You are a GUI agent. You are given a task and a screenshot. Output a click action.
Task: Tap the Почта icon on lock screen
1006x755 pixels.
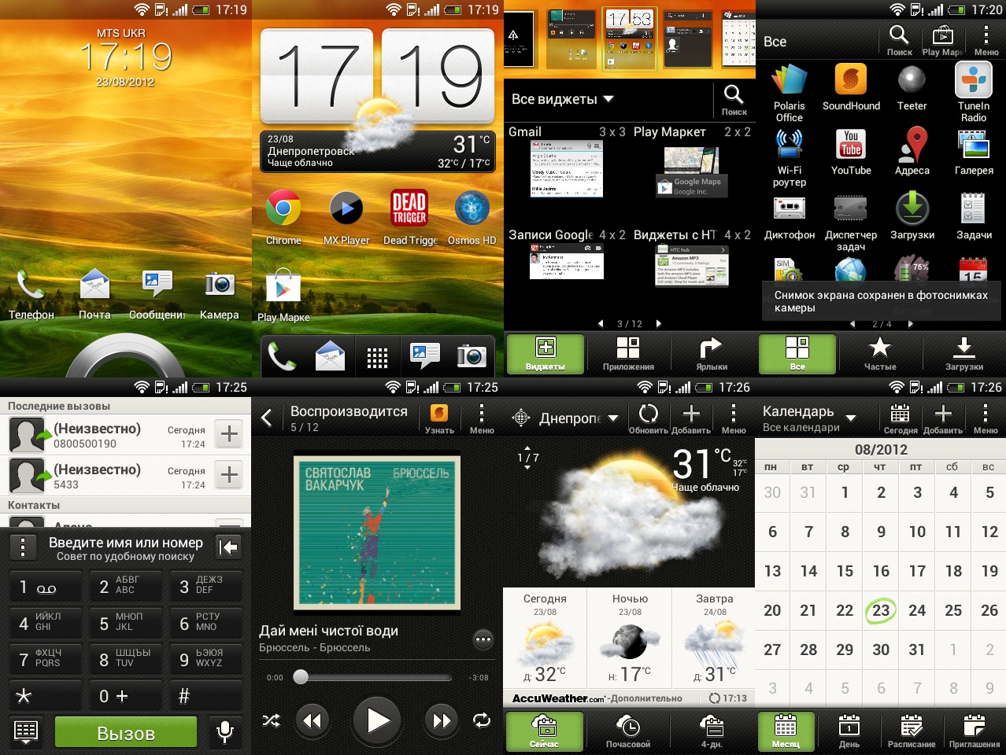point(94,284)
